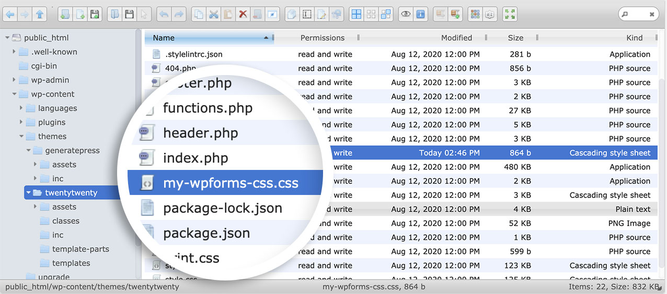Go to parent folder with up arrow
The image size is (667, 294).
(40, 14)
